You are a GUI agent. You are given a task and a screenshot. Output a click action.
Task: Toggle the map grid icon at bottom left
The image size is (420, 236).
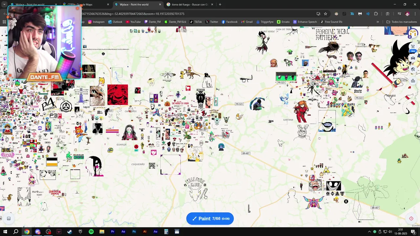pyautogui.click(x=9, y=219)
